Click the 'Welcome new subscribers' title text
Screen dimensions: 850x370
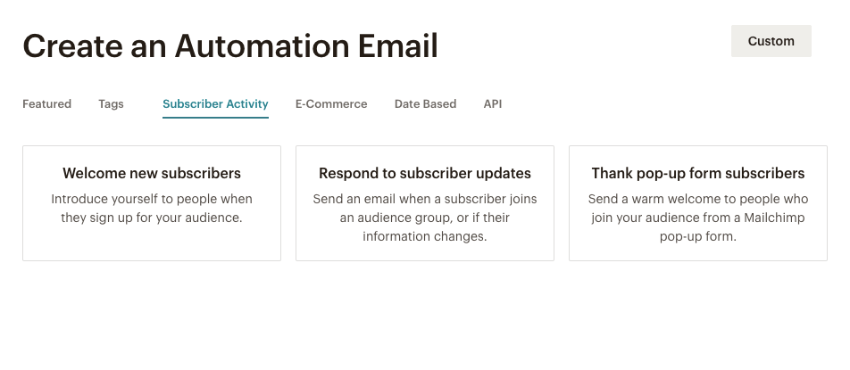(x=152, y=173)
